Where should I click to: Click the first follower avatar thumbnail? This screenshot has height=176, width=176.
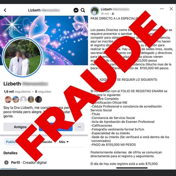point(8,99)
